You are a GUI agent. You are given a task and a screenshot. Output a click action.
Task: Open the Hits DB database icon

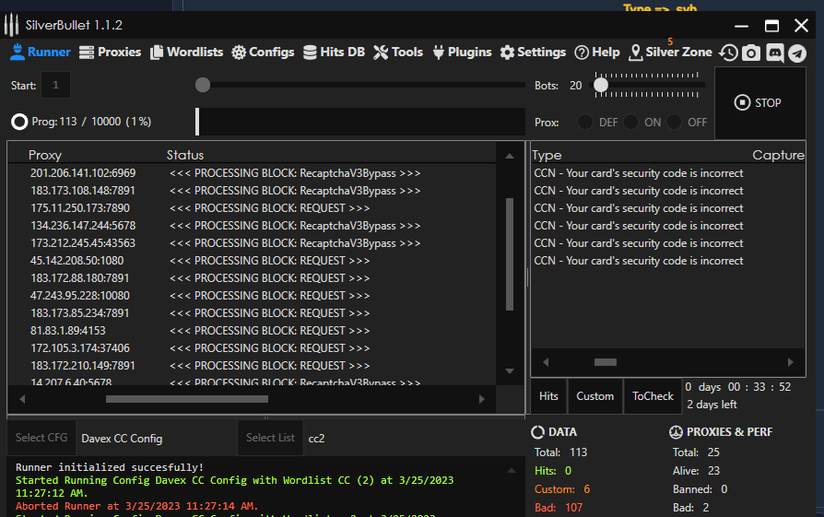tap(310, 53)
